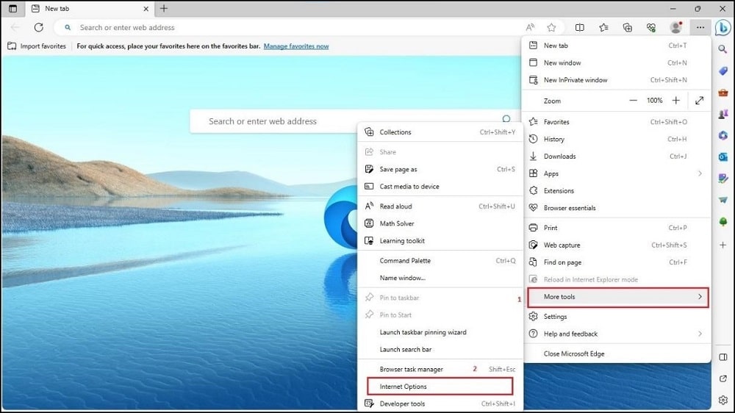
Task: Add this page to favorites with the star icon
Action: (551, 27)
